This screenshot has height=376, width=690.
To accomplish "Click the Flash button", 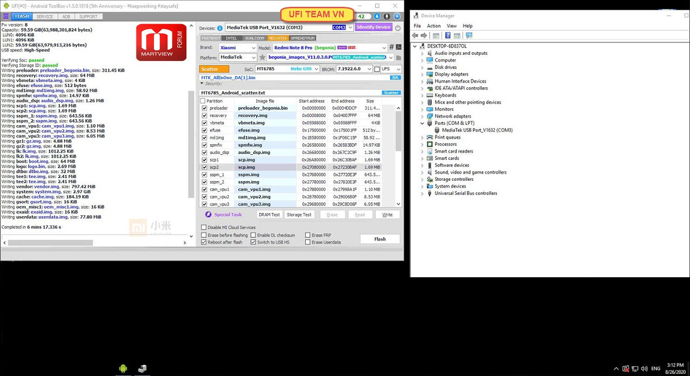I will coord(380,239).
